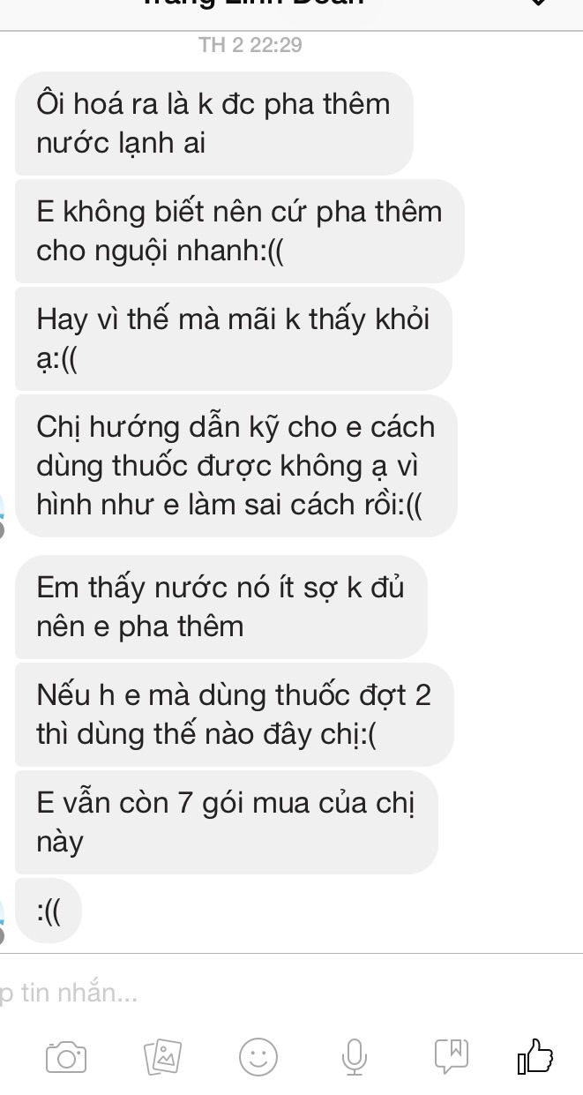
Task: Select message 'Hay vì thế mà mãi k thấy khỏi'
Action: click(x=234, y=339)
